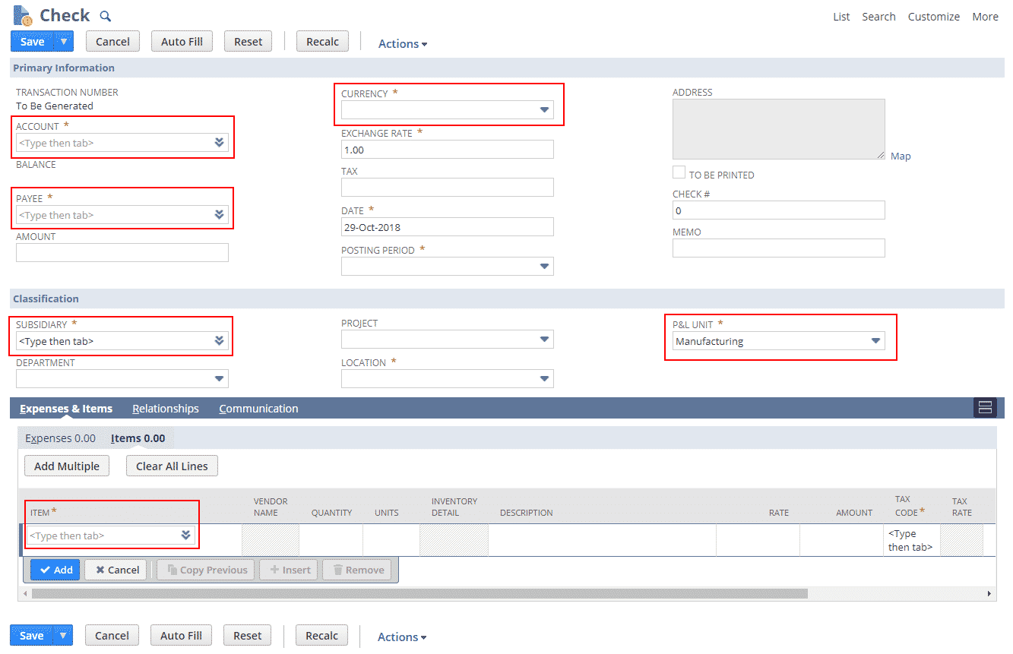Open the top Actions menu

[x=403, y=43]
